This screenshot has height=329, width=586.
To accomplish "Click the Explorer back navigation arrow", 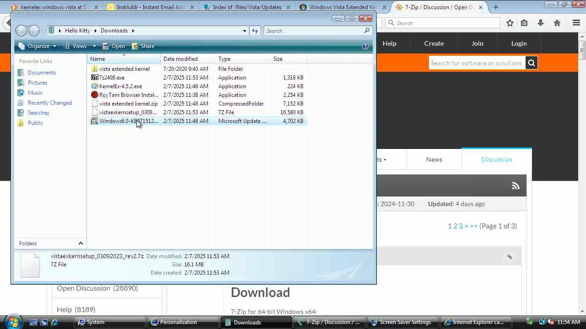I will [x=21, y=31].
